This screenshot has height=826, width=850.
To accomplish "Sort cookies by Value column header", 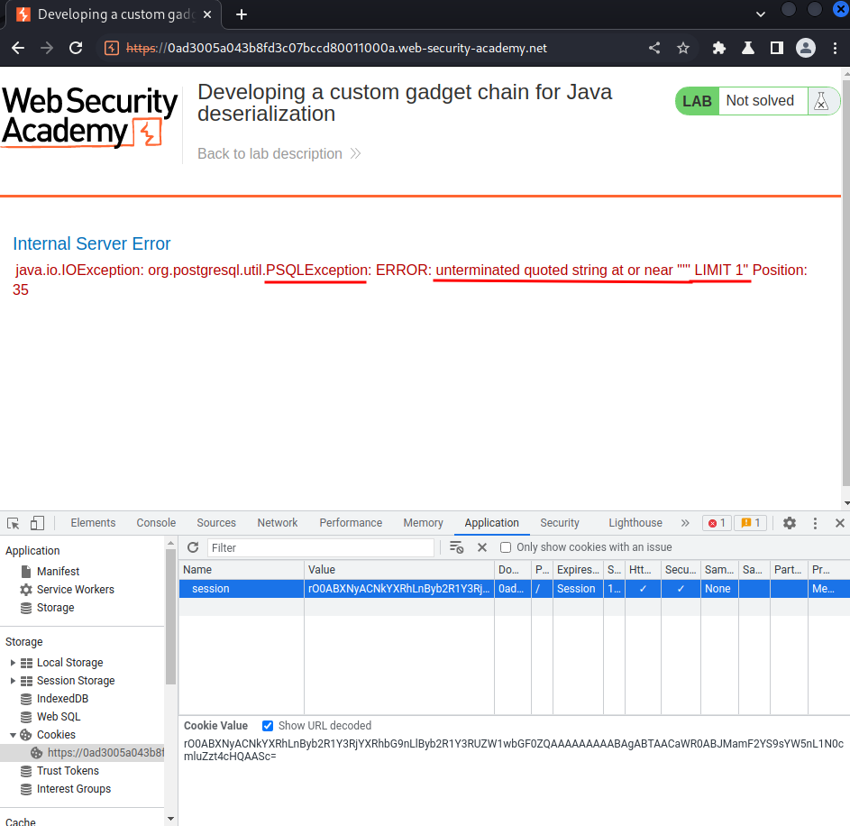I will click(399, 570).
